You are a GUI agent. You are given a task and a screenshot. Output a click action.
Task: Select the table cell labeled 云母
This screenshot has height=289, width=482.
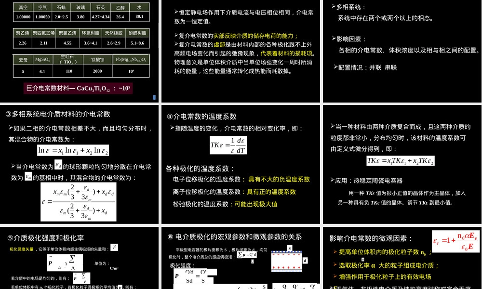23,60
